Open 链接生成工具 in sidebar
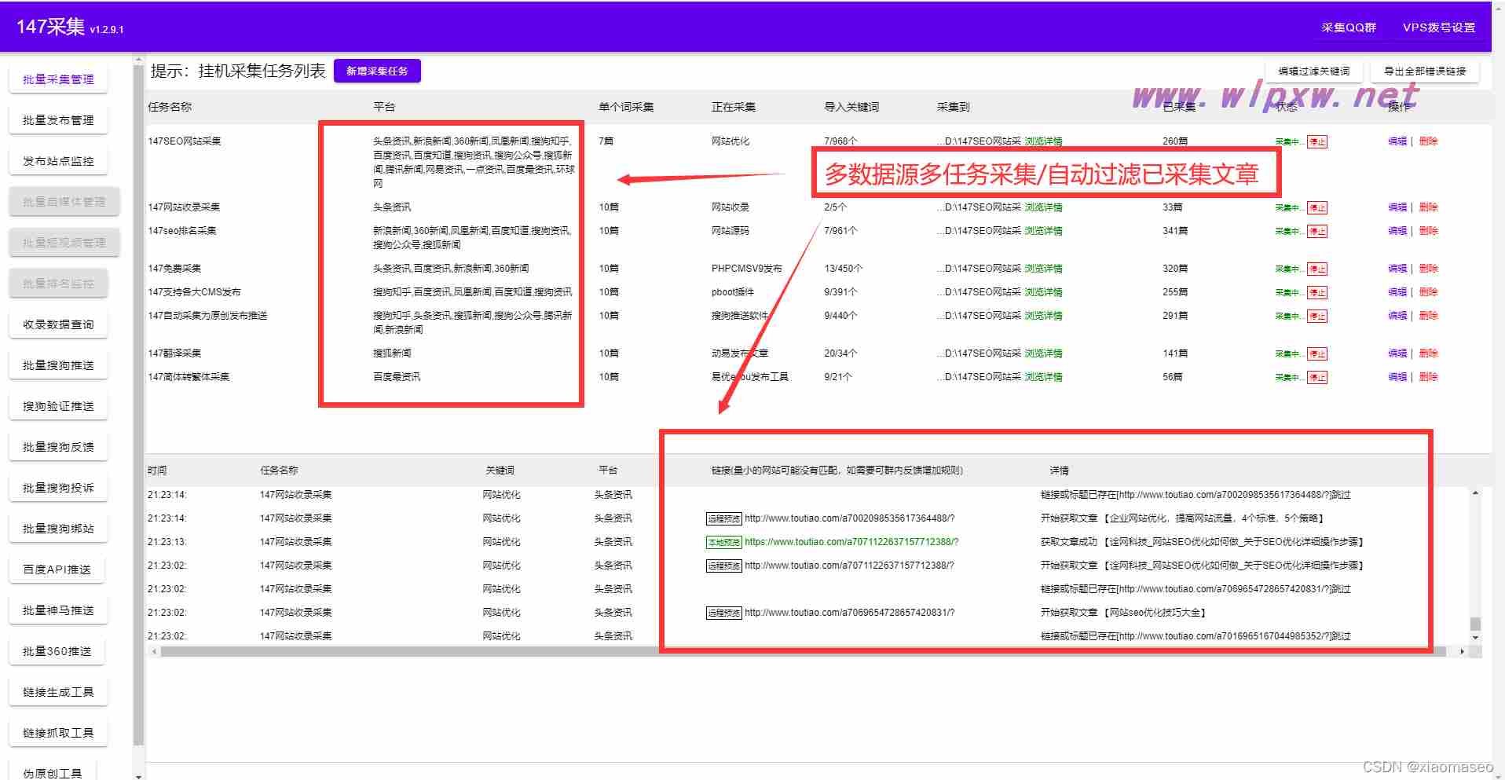This screenshot has width=1505, height=780. [58, 692]
